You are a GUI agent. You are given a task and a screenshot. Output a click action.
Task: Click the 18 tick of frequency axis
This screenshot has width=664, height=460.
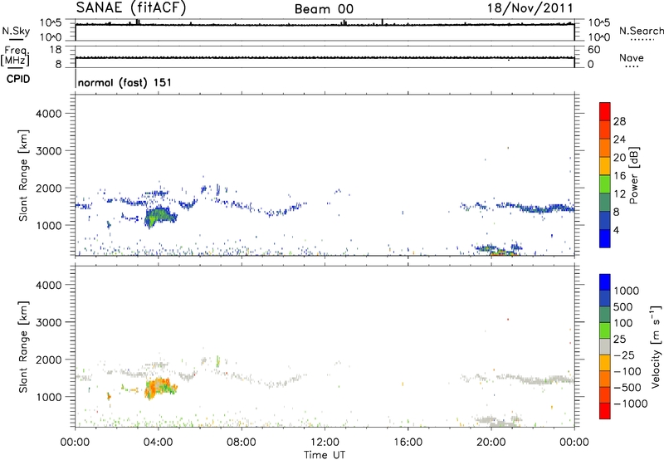[x=56, y=50]
